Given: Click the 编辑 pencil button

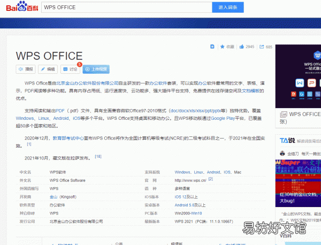Looking at the screenshot, I should (48, 69).
